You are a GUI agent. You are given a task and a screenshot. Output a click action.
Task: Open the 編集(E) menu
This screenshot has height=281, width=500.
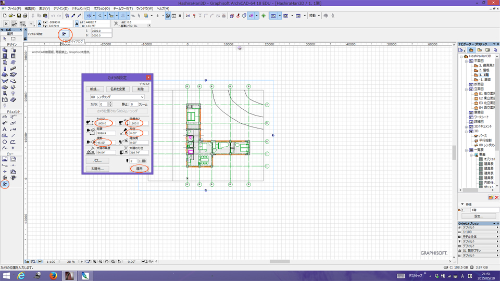click(x=30, y=9)
